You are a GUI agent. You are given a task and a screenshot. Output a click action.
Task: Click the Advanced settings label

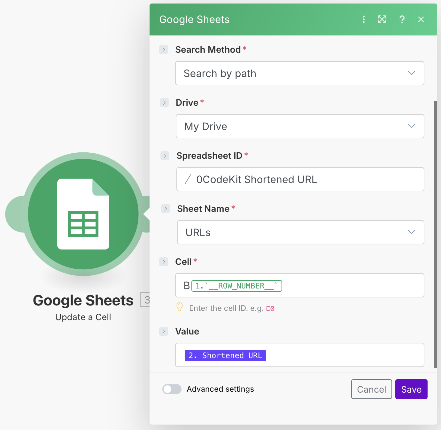[x=220, y=389]
